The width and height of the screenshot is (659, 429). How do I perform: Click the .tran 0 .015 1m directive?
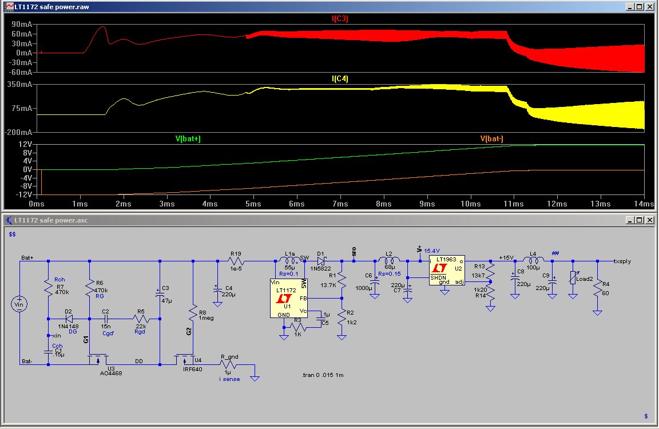(x=323, y=375)
